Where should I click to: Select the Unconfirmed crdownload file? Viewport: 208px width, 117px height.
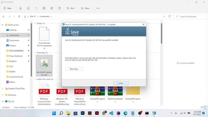44,38
